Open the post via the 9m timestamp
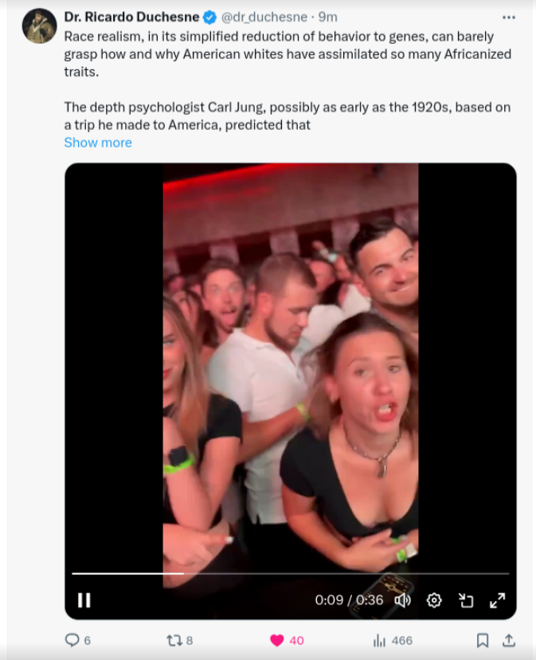536x660 pixels. (328, 18)
